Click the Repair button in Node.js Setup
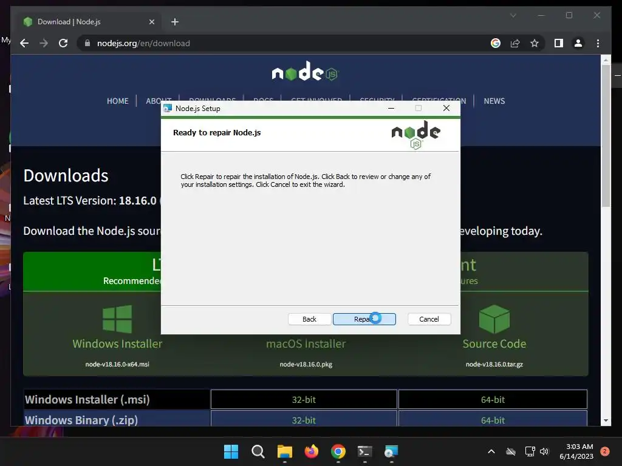The height and width of the screenshot is (466, 622). 364,319
